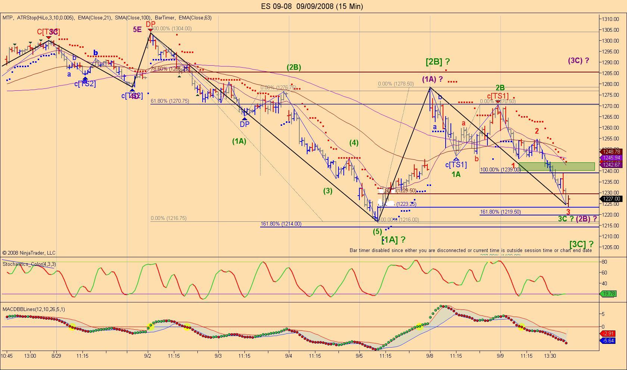
Task: Click the 78.60% (1285.25) retracement label
Action: click(170, 69)
